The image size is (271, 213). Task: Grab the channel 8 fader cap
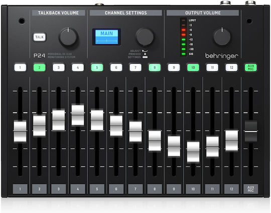point(155,141)
